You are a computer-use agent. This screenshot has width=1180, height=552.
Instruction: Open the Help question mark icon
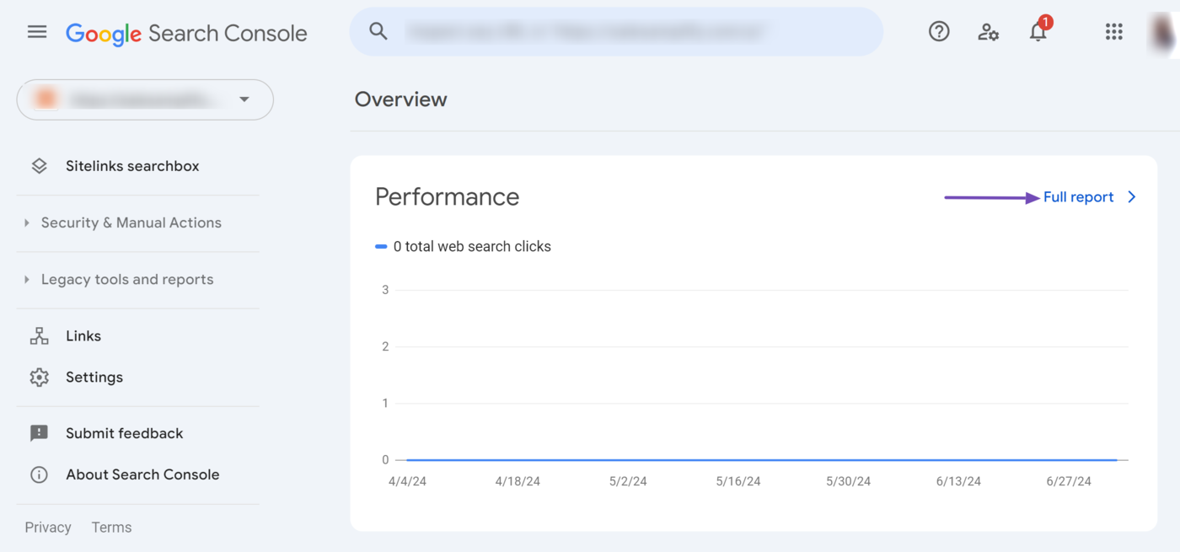coord(938,32)
